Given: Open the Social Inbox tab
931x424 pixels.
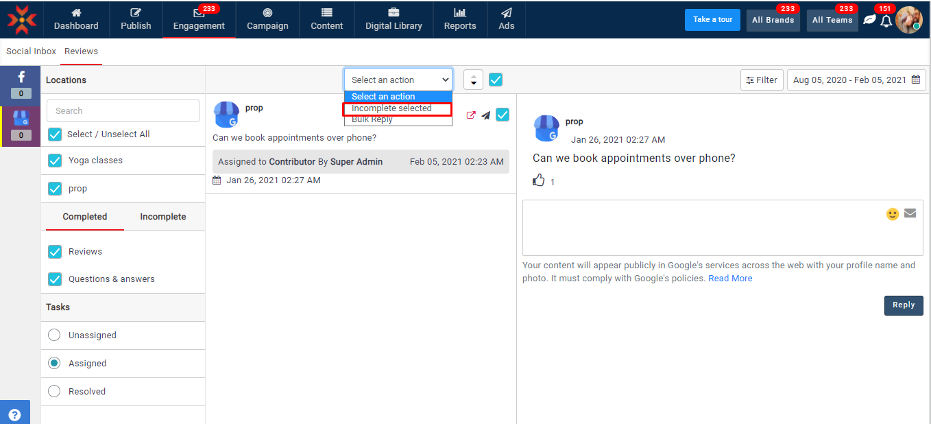Looking at the screenshot, I should click(x=31, y=51).
